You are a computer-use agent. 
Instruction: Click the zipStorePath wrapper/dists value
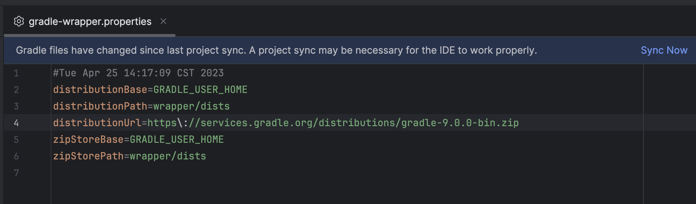168,156
